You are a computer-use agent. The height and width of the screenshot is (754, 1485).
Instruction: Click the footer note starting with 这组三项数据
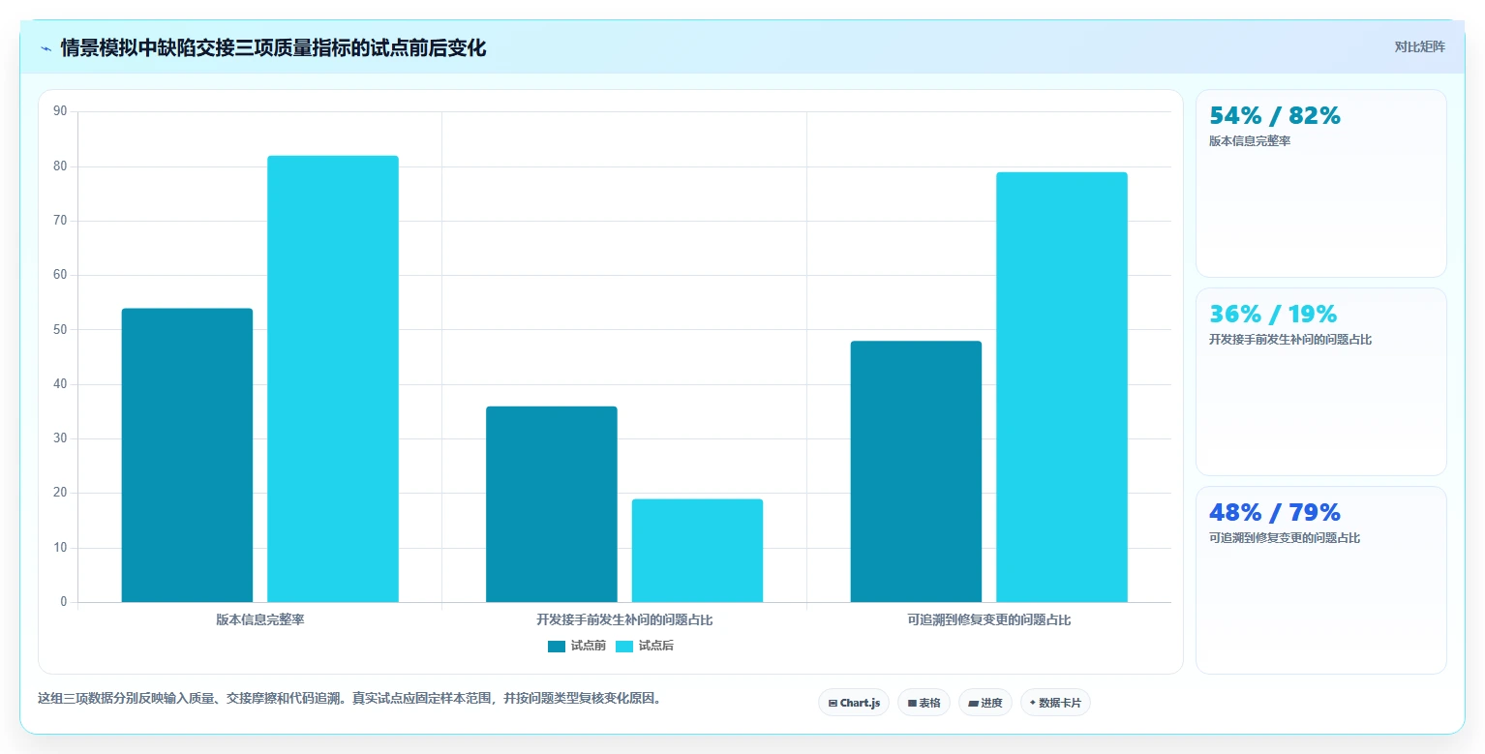coord(351,698)
